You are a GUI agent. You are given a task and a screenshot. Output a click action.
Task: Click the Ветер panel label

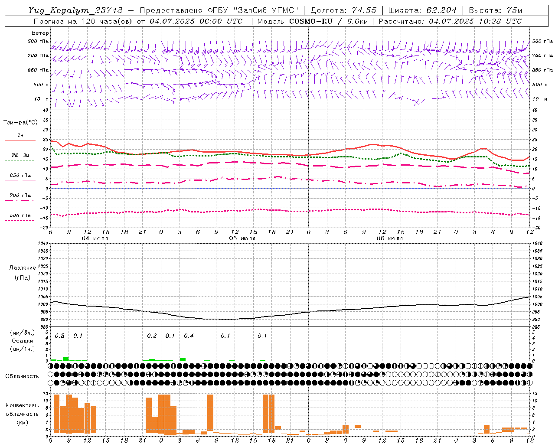click(x=40, y=33)
